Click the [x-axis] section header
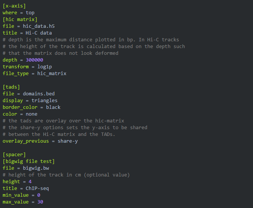Viewport: 253px width, 208px height. pos(14,6)
